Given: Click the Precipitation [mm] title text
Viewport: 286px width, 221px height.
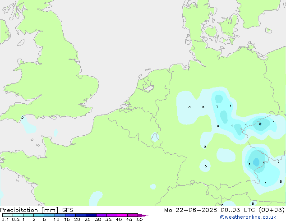Looking at the screenshot, I should click(29, 210).
